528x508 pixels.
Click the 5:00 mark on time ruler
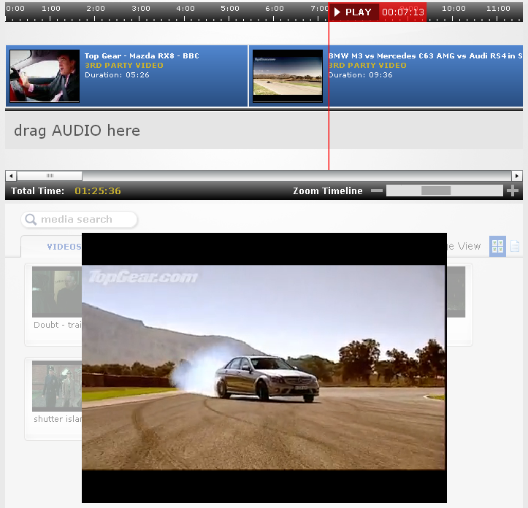pyautogui.click(x=230, y=9)
